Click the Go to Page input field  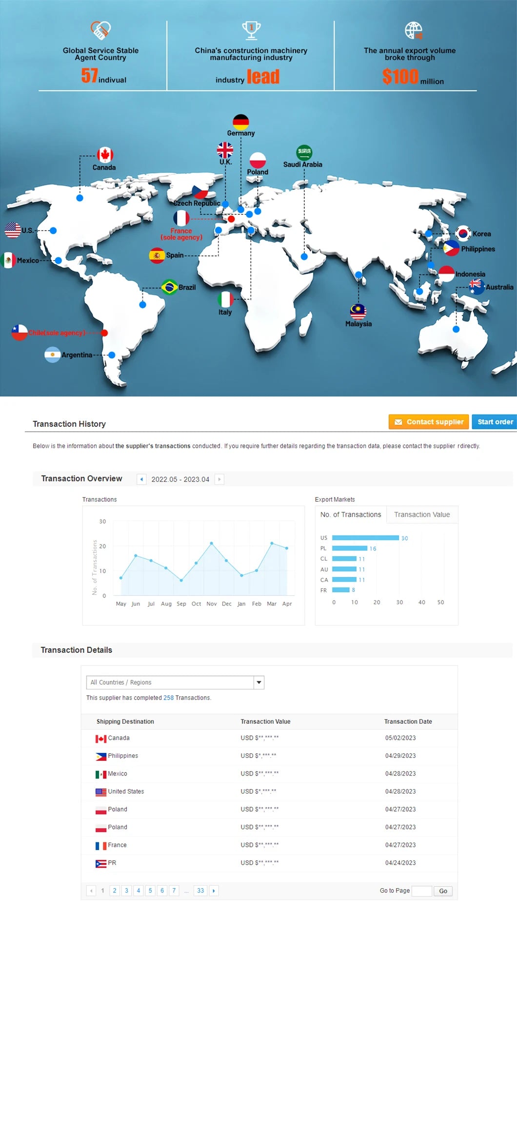click(421, 891)
